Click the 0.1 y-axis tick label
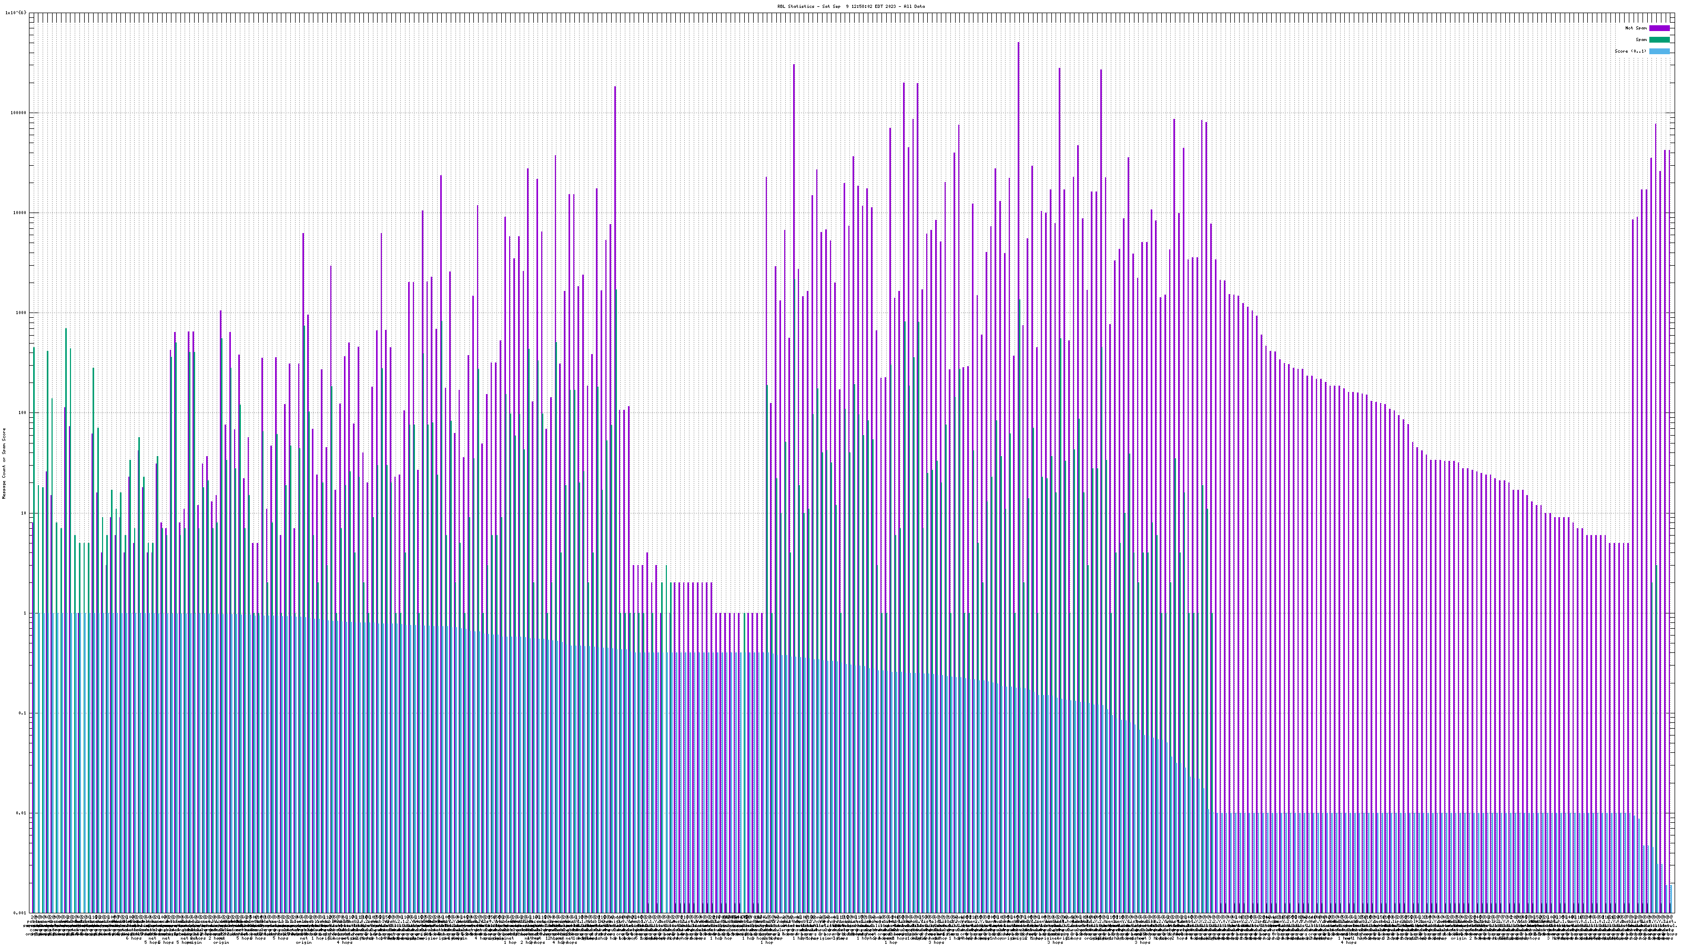The height and width of the screenshot is (947, 1683). (23, 713)
